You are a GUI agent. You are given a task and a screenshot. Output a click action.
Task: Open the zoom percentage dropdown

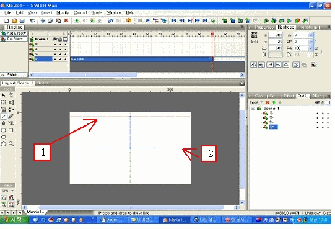coord(12,191)
